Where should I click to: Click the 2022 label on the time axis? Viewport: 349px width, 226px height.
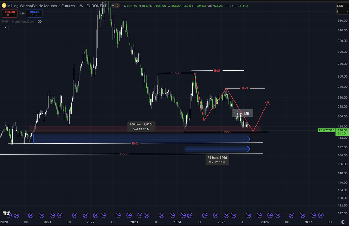click(x=91, y=222)
